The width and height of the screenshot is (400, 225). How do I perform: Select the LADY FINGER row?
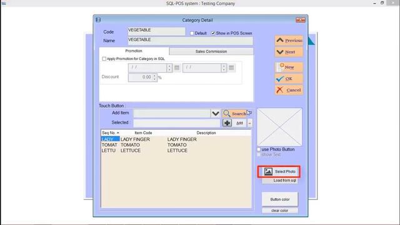(x=176, y=139)
